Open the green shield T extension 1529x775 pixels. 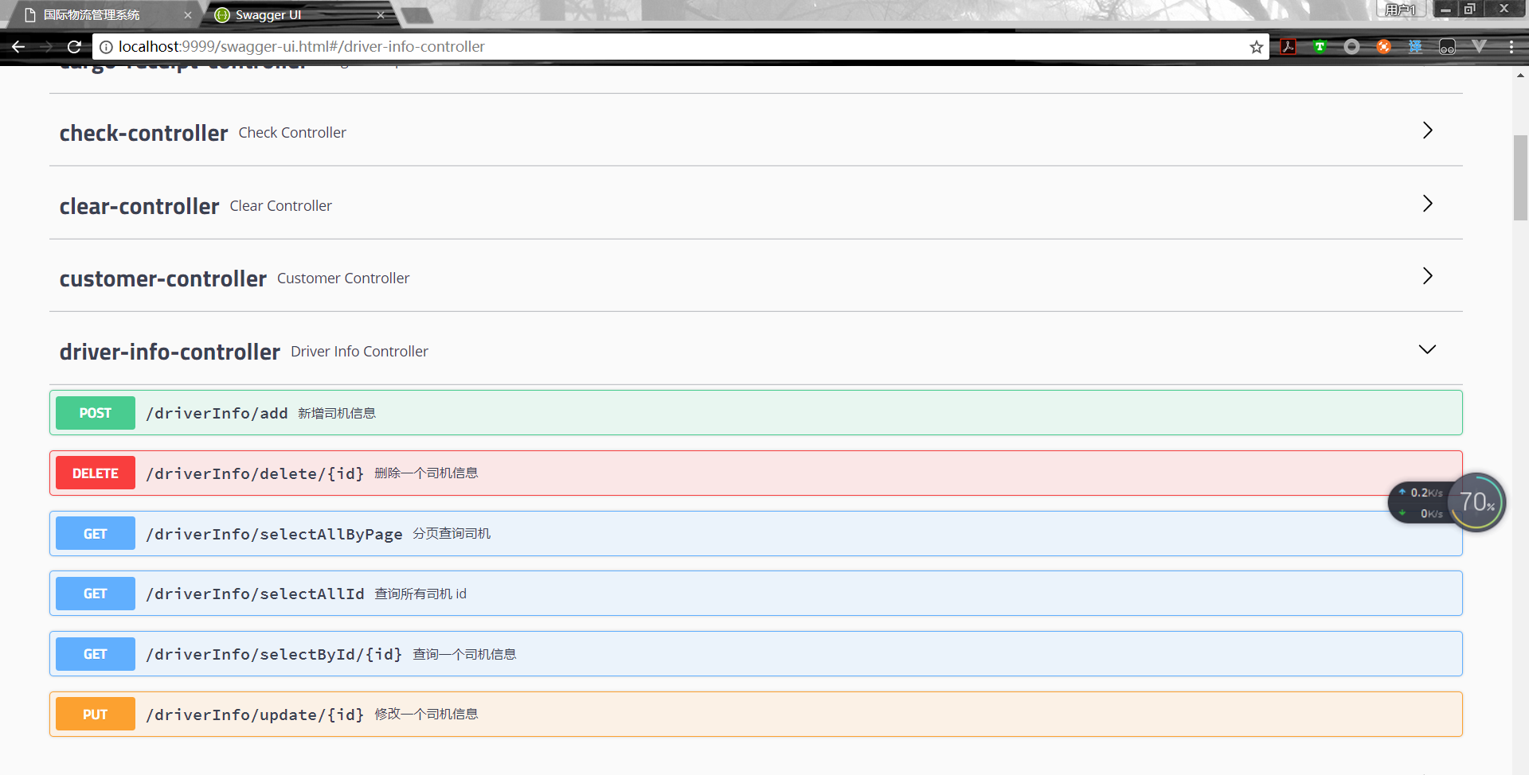coord(1320,47)
